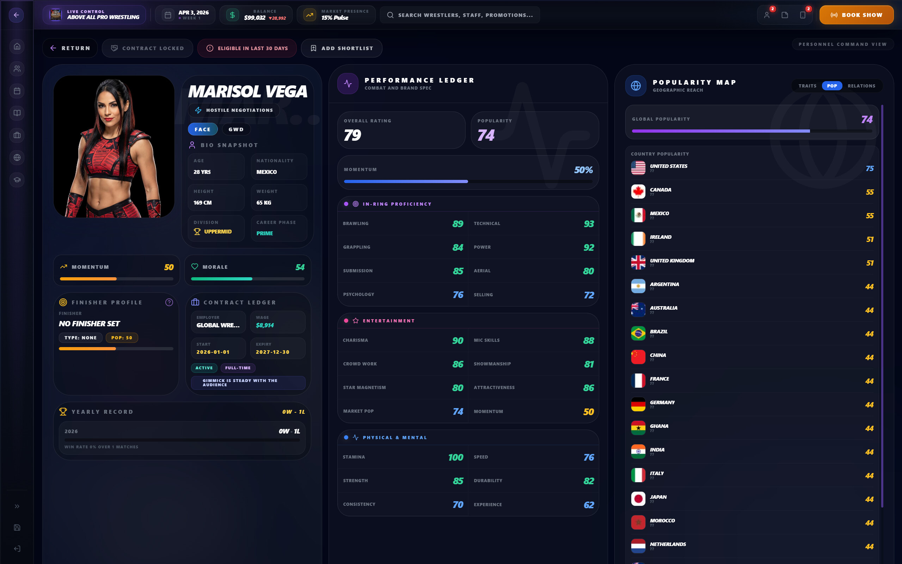
Task: Switch to the Relations tab
Action: [x=861, y=86]
